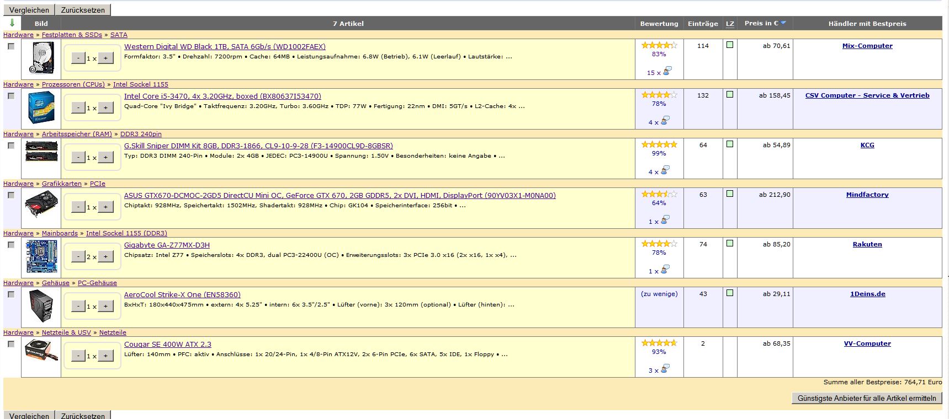The width and height of the screenshot is (949, 419).
Task: Mark the Cougar SE 400W row checkbox
Action: (x=11, y=344)
